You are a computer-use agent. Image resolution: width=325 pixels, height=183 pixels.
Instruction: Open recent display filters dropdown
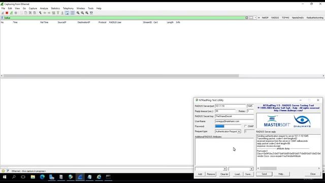(255, 18)
